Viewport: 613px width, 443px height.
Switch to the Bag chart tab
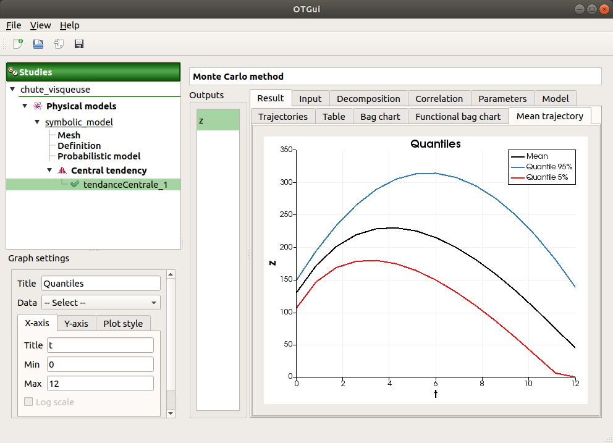[x=380, y=116]
